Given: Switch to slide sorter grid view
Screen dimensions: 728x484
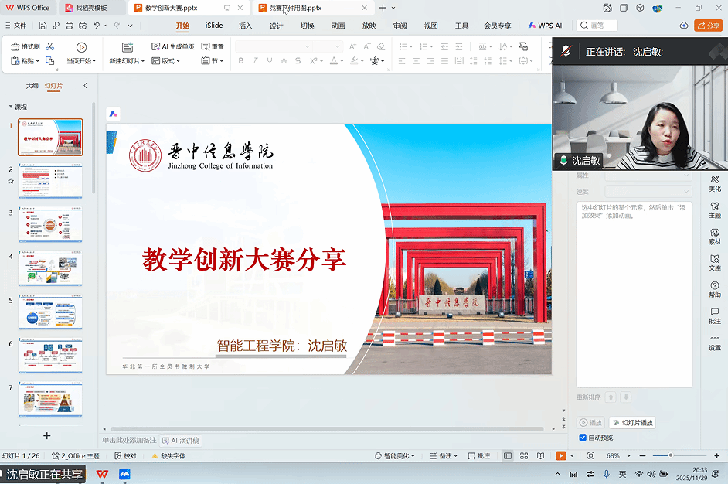Looking at the screenshot, I should coord(524,456).
